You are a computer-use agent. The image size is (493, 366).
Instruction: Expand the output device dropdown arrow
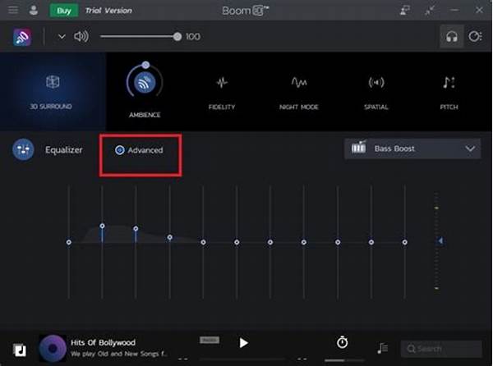point(61,36)
